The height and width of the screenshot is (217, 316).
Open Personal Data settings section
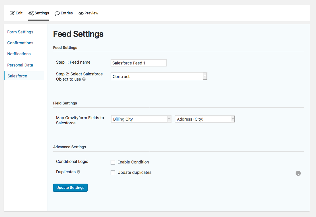pos(20,65)
